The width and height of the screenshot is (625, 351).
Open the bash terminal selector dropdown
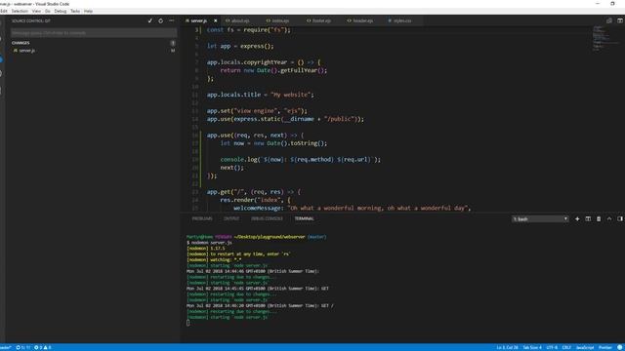(540, 218)
